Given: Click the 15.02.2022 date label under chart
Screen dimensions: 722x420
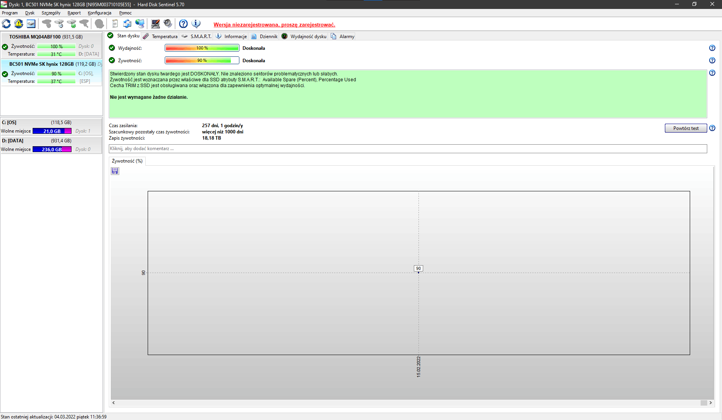Looking at the screenshot, I should (419, 367).
